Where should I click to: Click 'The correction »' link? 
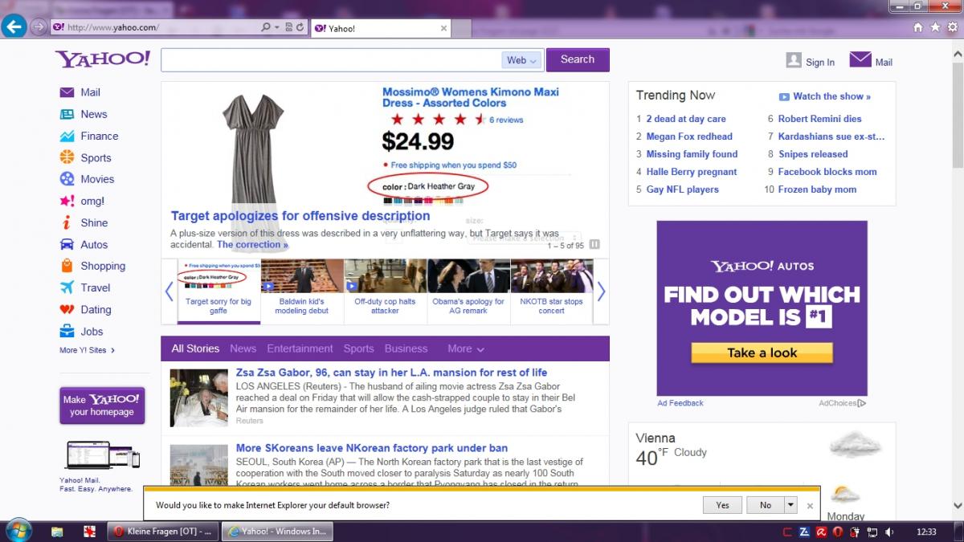click(x=252, y=245)
